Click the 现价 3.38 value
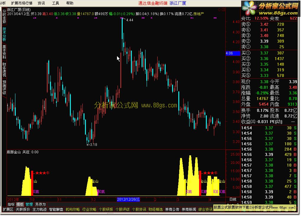The image size is (301, 216). click(264, 82)
